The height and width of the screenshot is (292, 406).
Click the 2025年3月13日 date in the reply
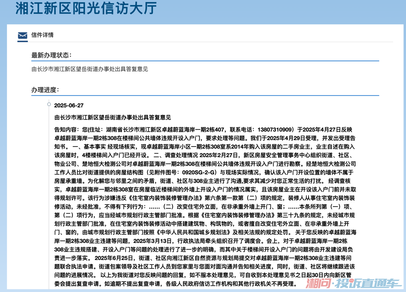152,241
